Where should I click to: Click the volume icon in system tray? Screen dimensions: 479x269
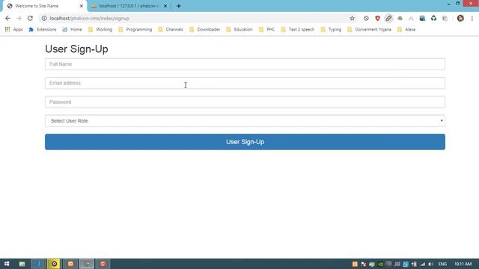pyautogui.click(x=430, y=264)
